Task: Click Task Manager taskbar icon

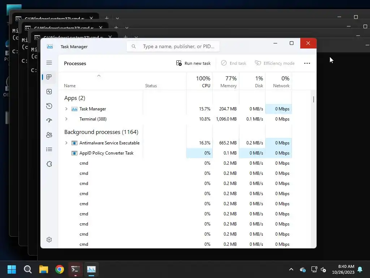Action: click(x=91, y=269)
